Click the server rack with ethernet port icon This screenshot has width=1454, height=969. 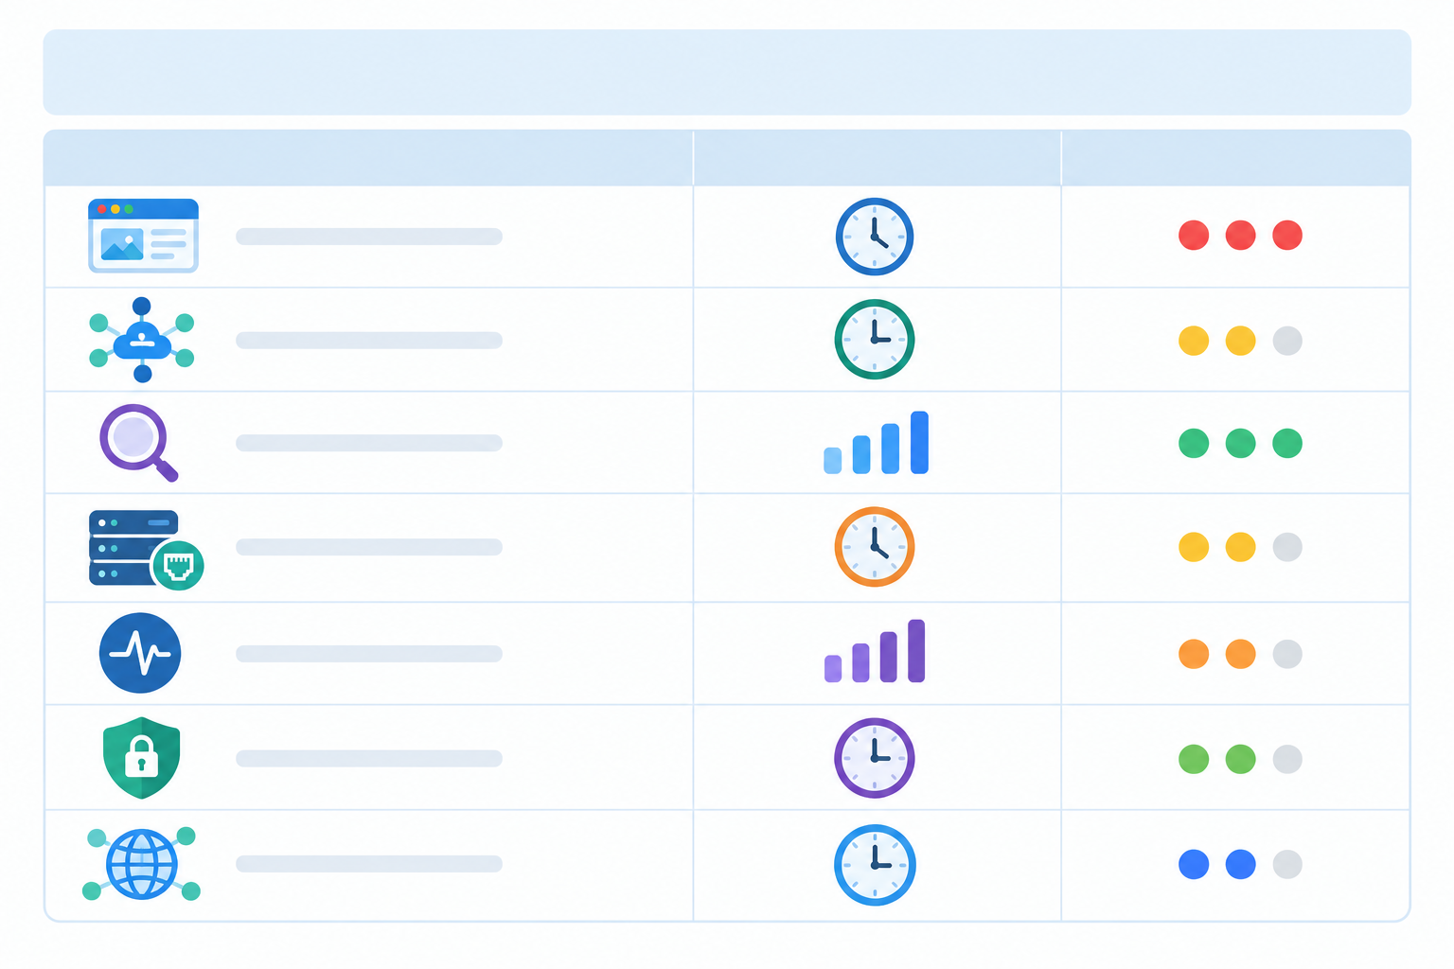pyautogui.click(x=147, y=550)
